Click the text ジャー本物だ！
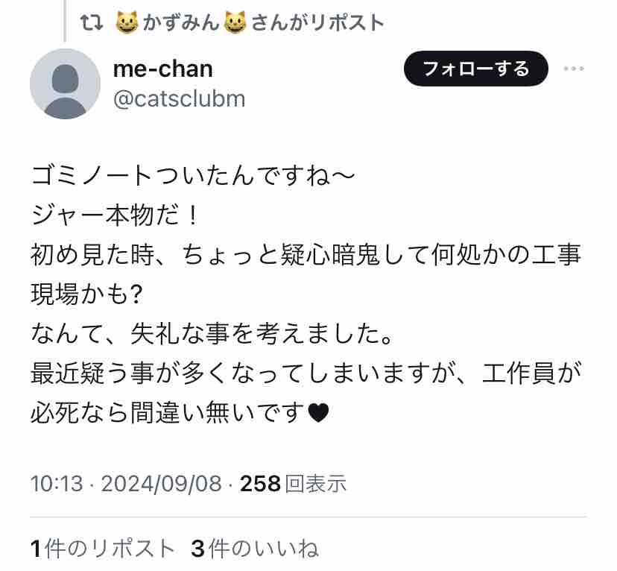 pos(116,216)
